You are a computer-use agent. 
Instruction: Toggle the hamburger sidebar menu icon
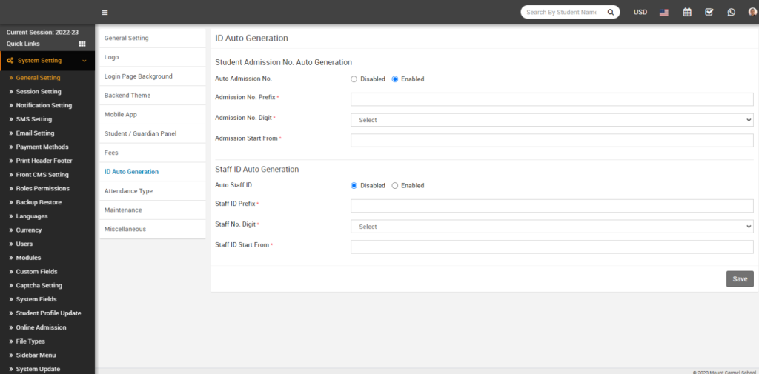tap(105, 12)
